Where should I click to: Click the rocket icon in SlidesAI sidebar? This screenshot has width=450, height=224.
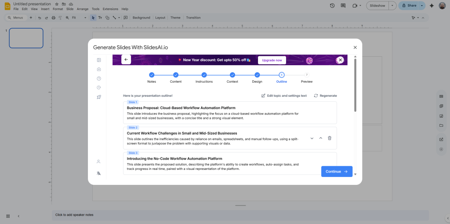point(99,97)
